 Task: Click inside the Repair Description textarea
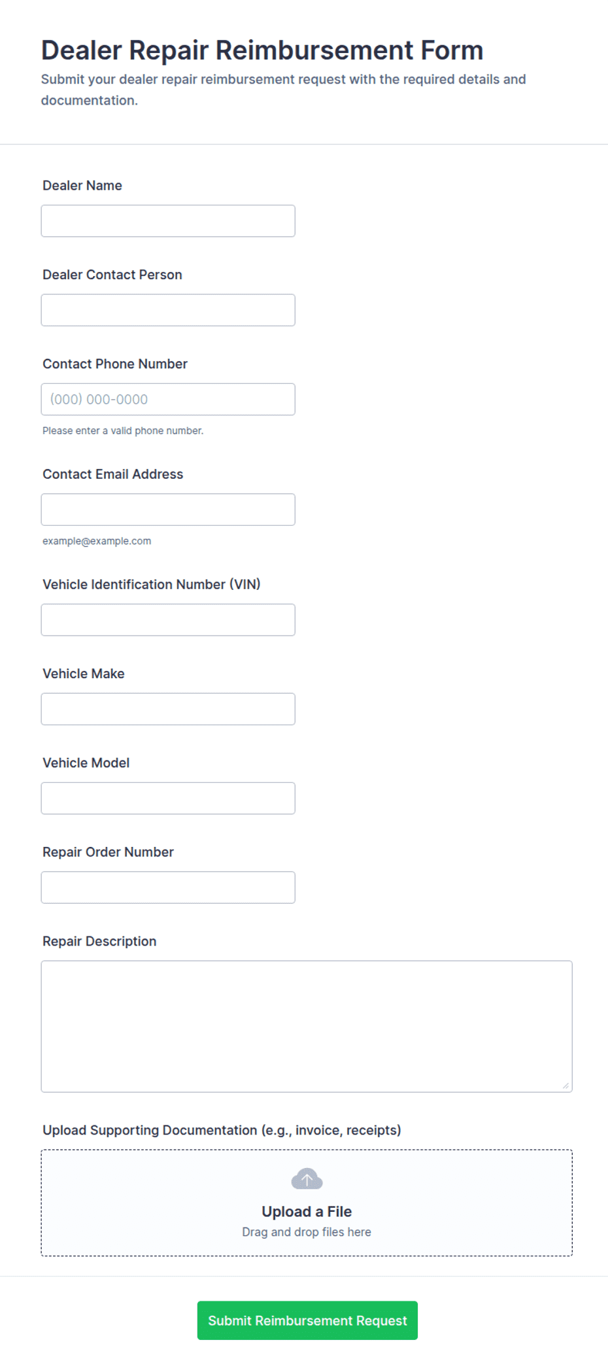pyautogui.click(x=307, y=1026)
